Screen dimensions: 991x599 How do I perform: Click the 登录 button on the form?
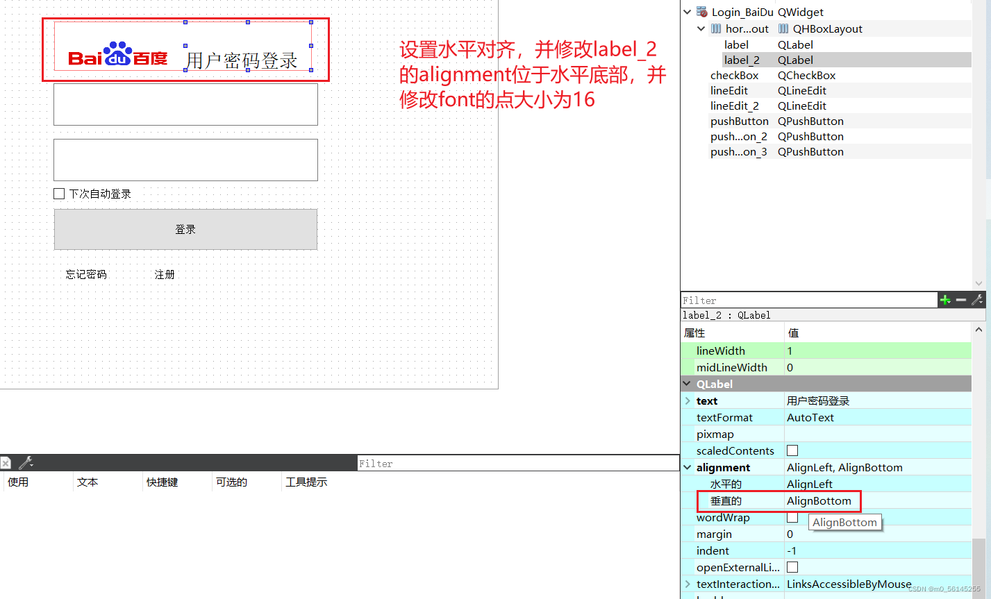click(185, 229)
